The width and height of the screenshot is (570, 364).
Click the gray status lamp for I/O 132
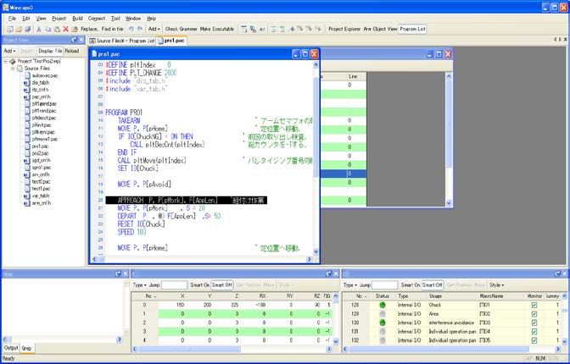(x=382, y=340)
